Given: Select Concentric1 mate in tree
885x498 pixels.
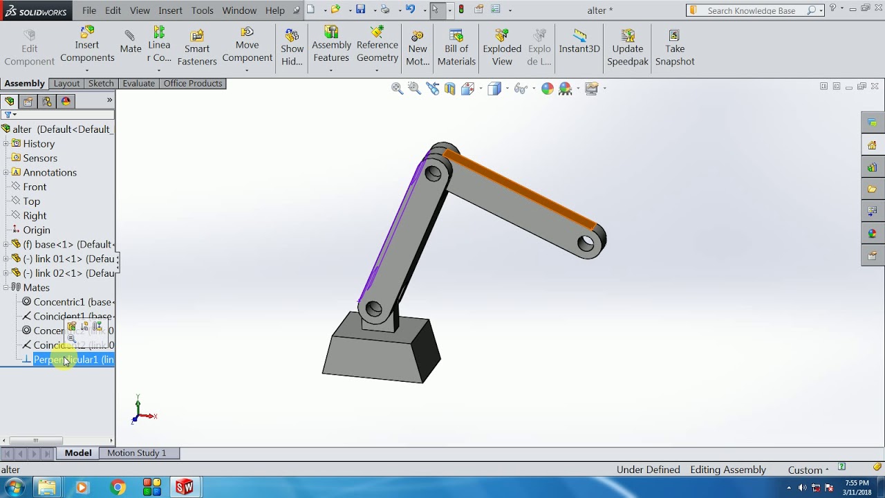Looking at the screenshot, I should 67,302.
